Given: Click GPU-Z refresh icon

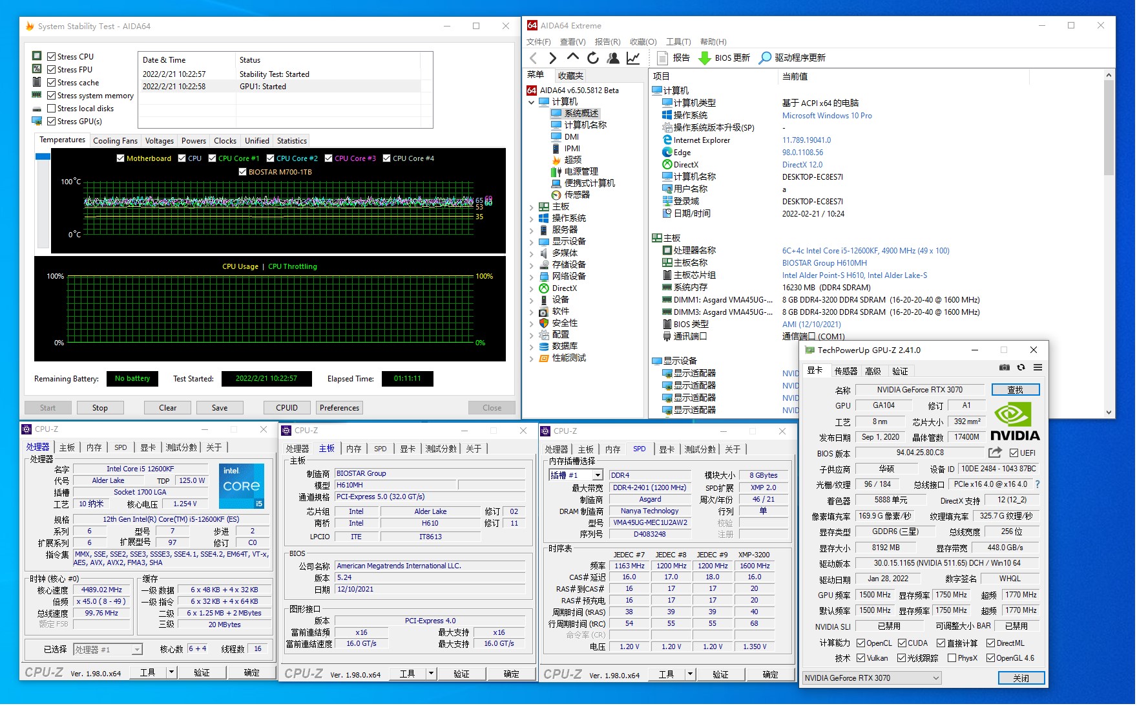Looking at the screenshot, I should [1021, 367].
